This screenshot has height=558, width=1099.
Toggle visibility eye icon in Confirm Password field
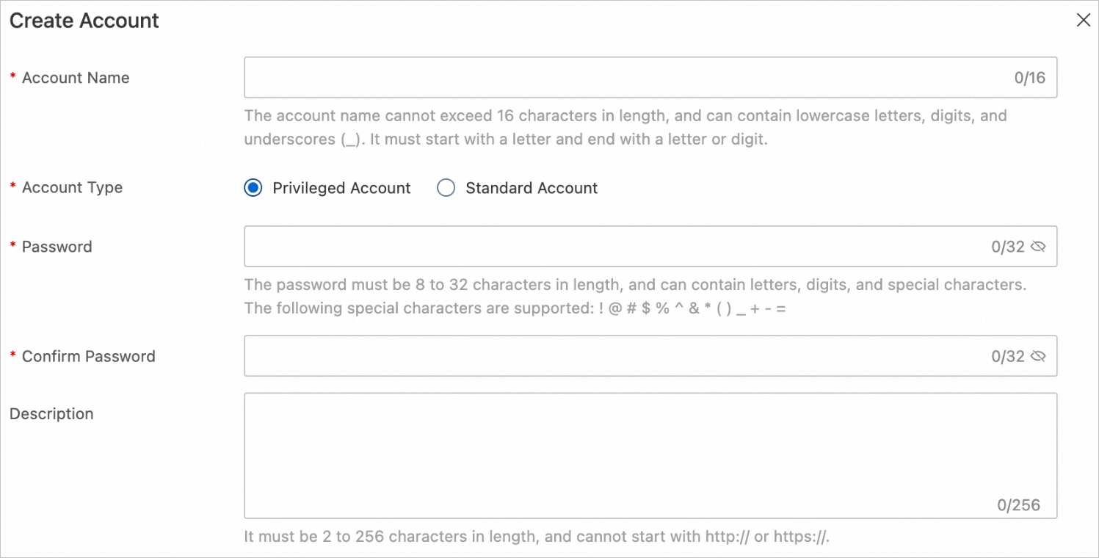[1038, 357]
